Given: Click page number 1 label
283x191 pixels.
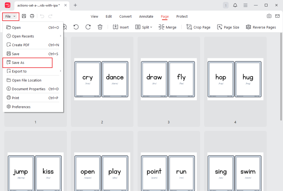Looking at the screenshot, I should pos(35,122).
